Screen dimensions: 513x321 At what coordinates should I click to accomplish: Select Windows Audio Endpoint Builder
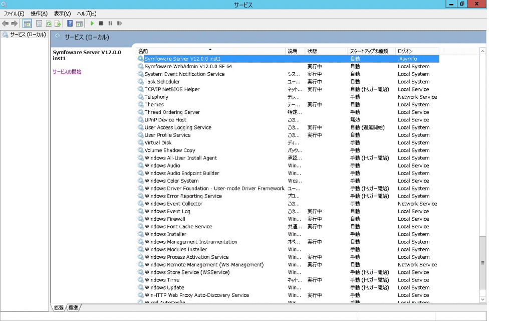288,173
